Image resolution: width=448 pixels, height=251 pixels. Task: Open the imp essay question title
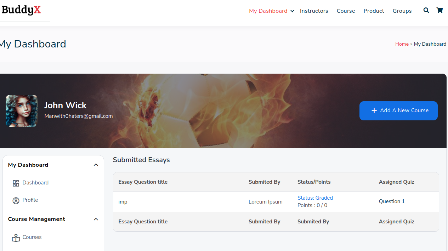(123, 202)
